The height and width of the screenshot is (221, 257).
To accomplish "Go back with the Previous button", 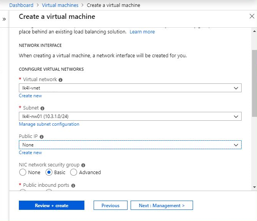I will pos(110,206).
